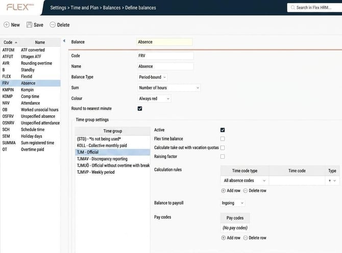The width and height of the screenshot is (342, 253).
Task: Select (STD) Is not being used time group
Action: (112, 139)
